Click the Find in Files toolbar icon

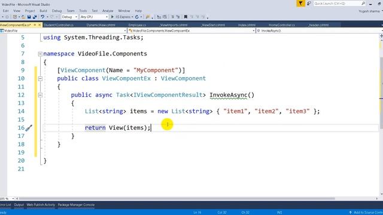pyautogui.click(x=148, y=17)
